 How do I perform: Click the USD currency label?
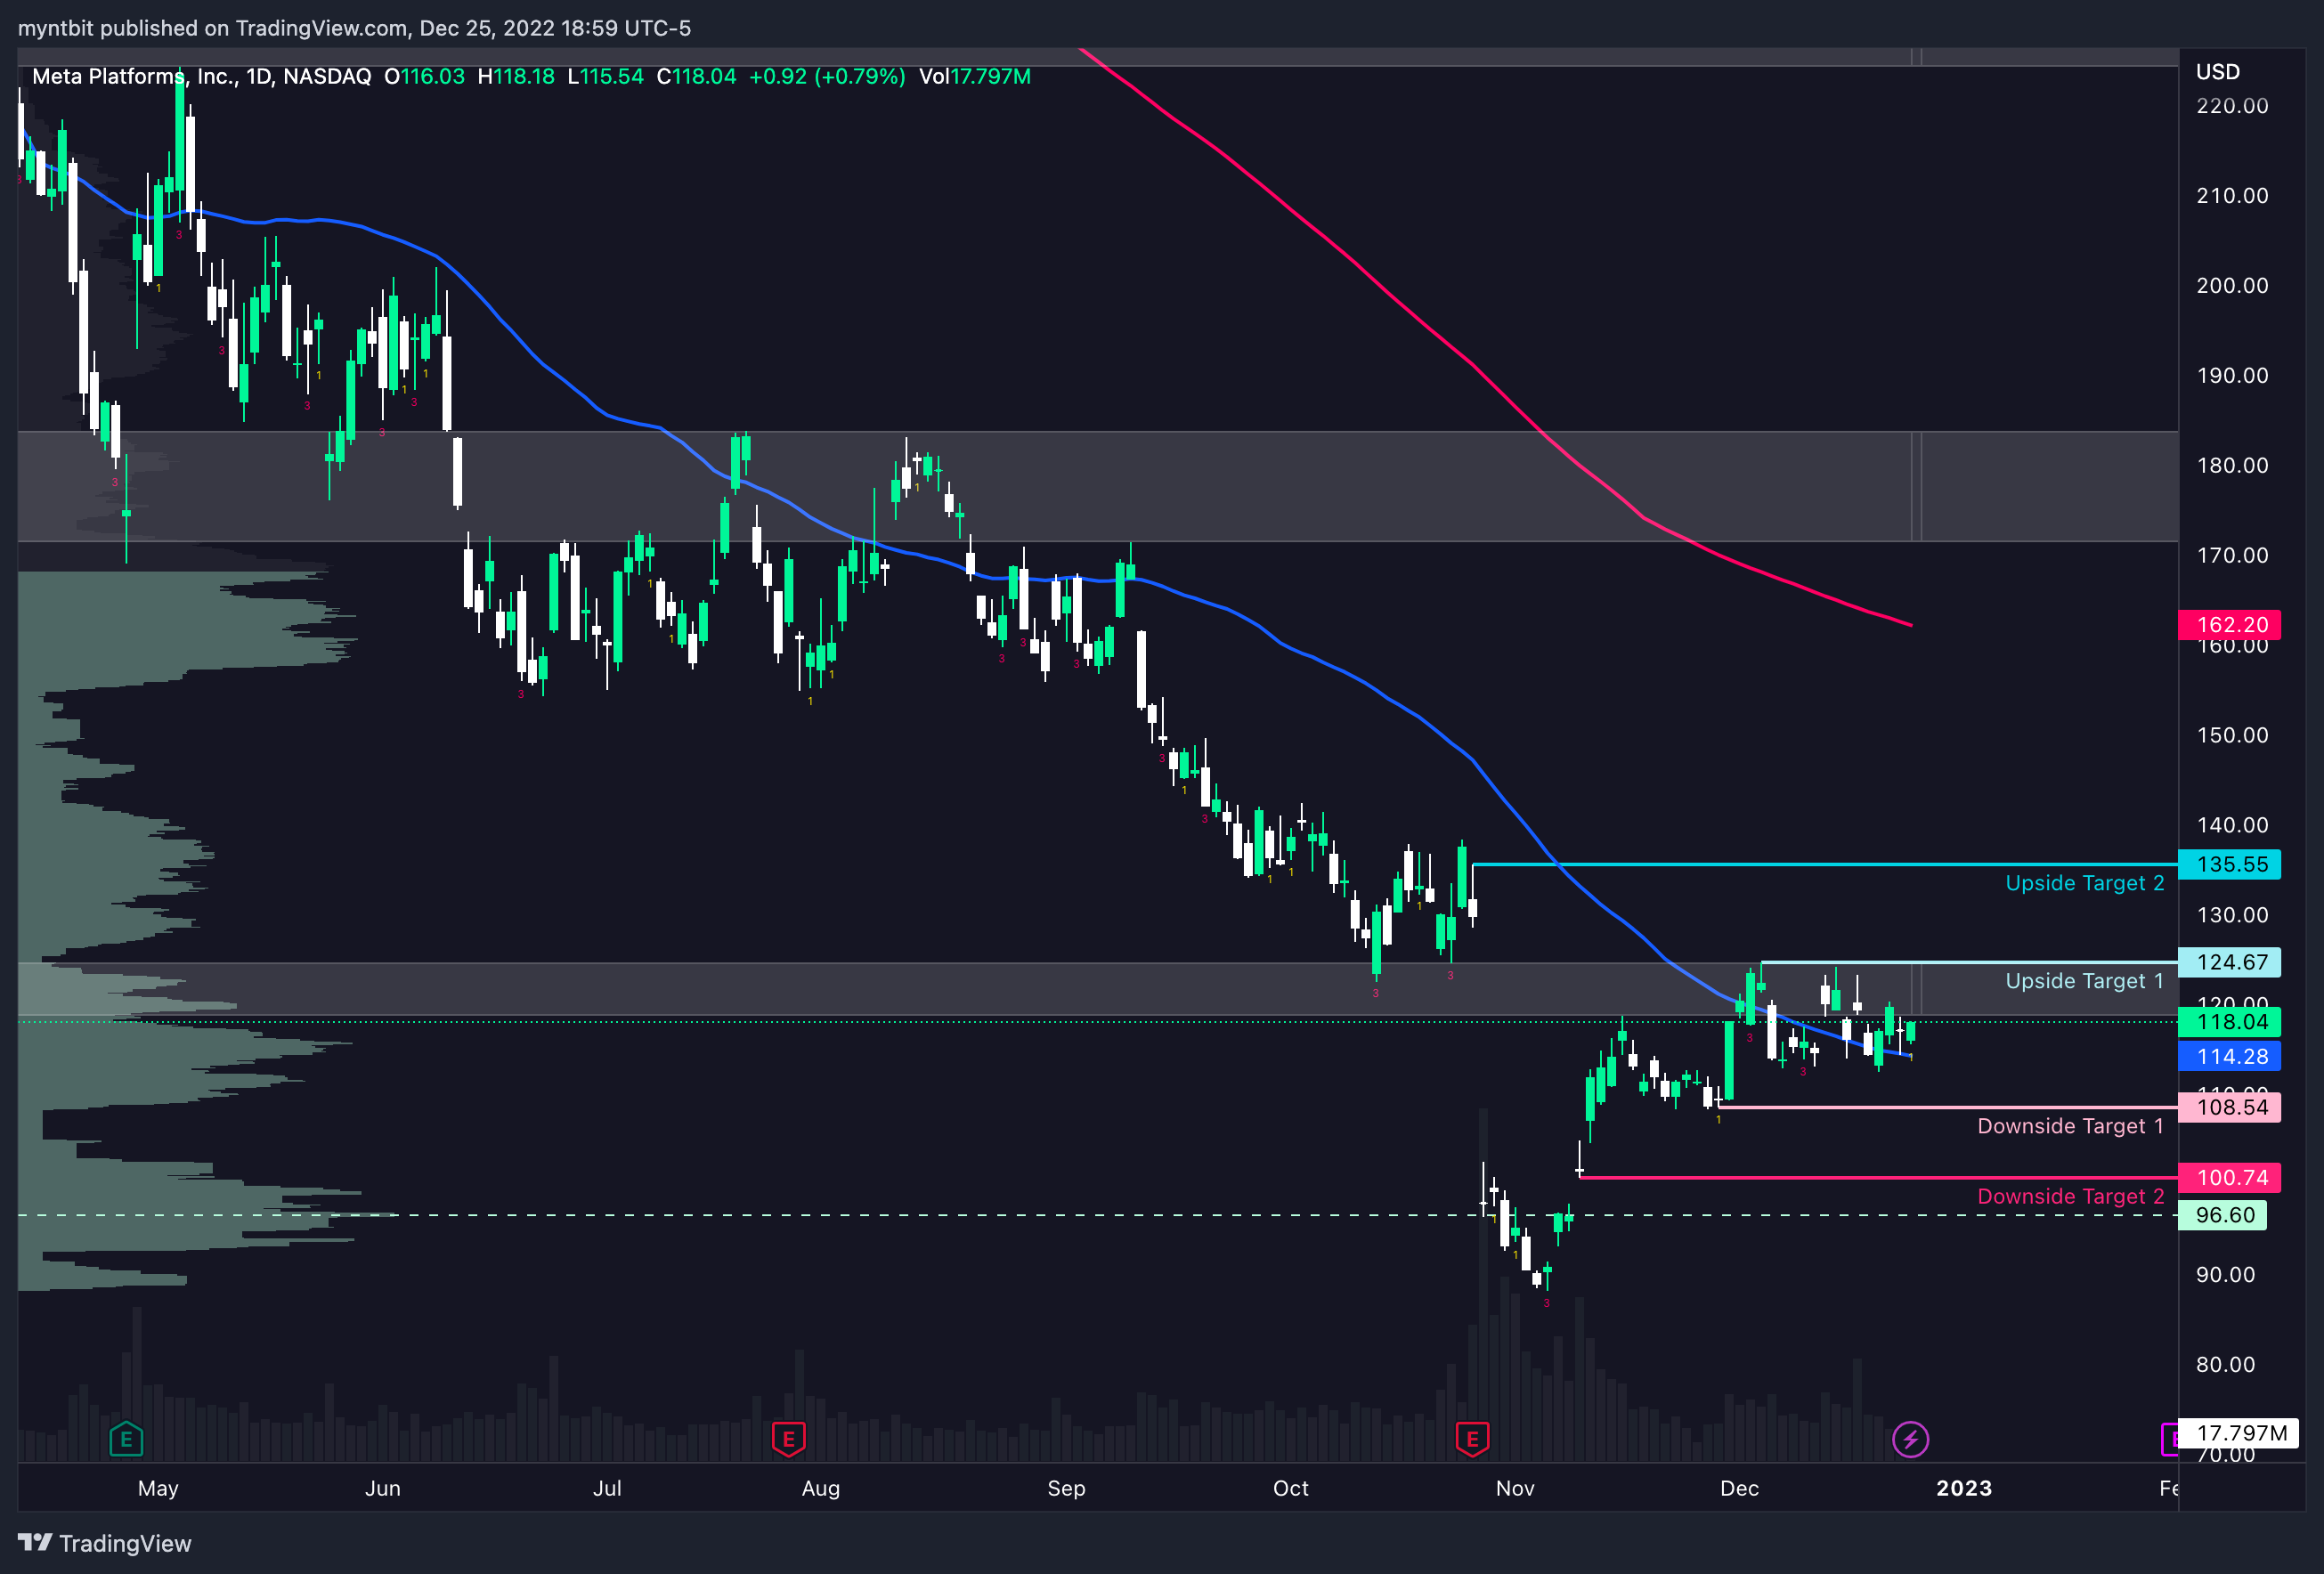click(2217, 72)
